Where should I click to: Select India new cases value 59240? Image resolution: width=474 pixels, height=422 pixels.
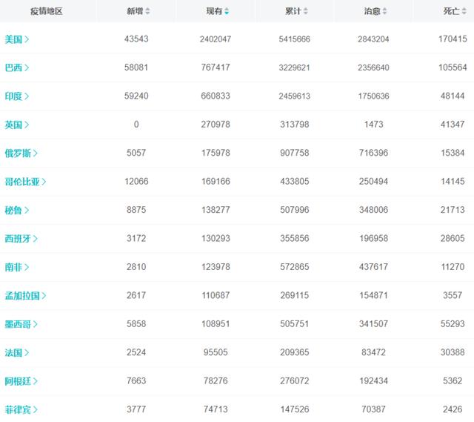click(136, 96)
